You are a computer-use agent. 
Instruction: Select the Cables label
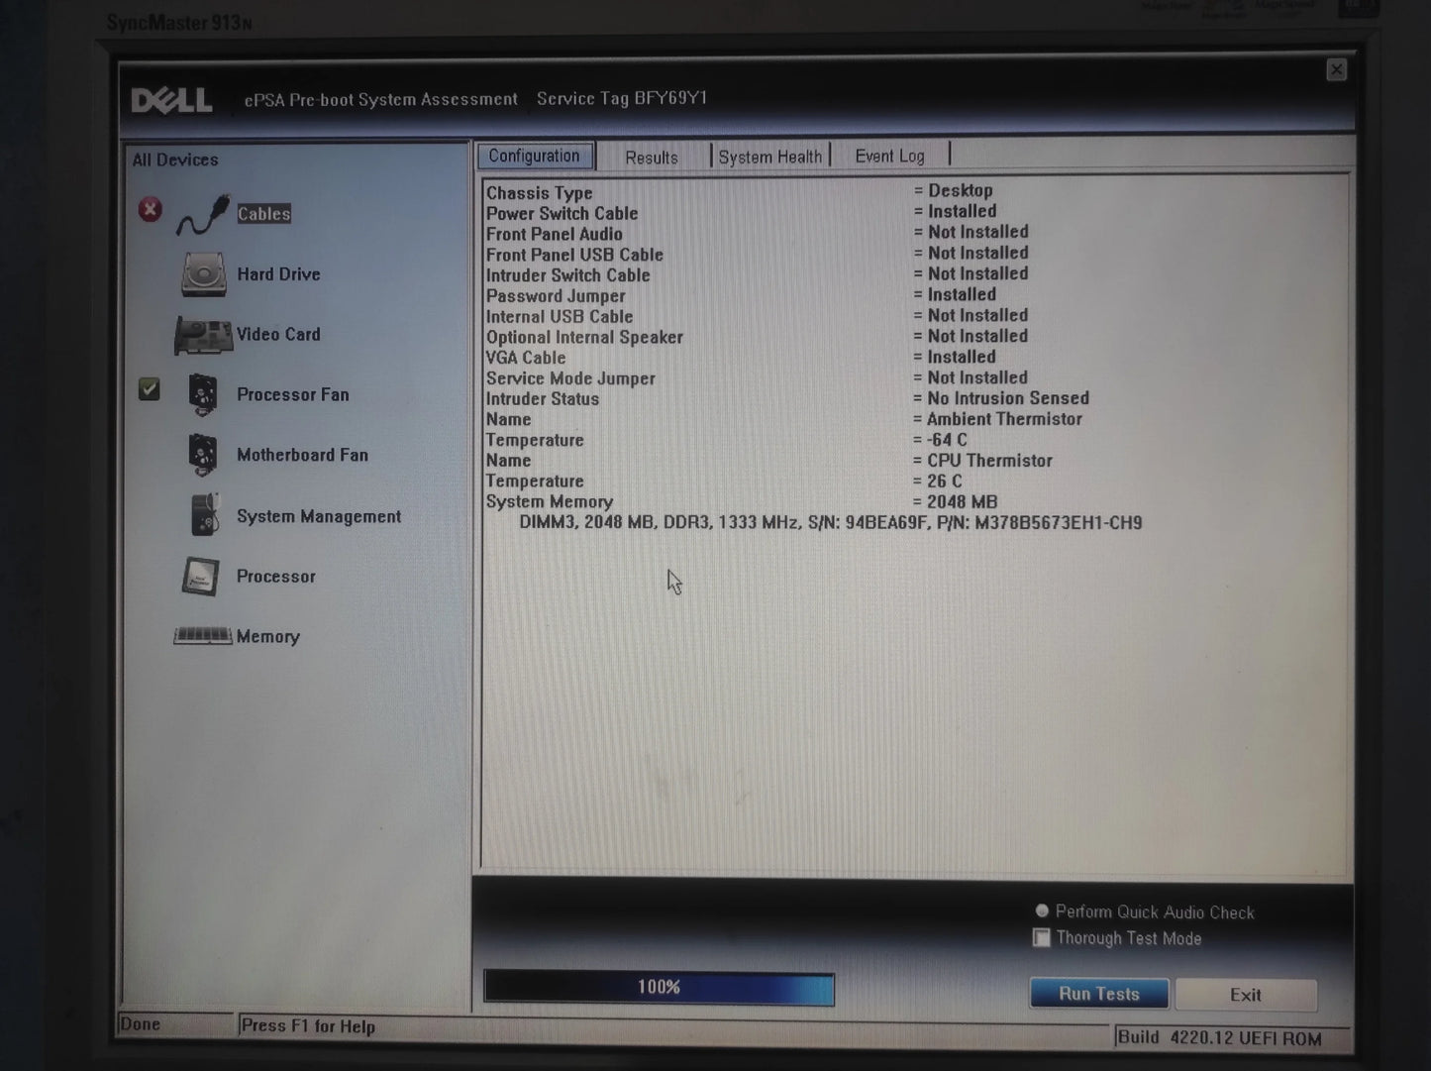(x=263, y=214)
